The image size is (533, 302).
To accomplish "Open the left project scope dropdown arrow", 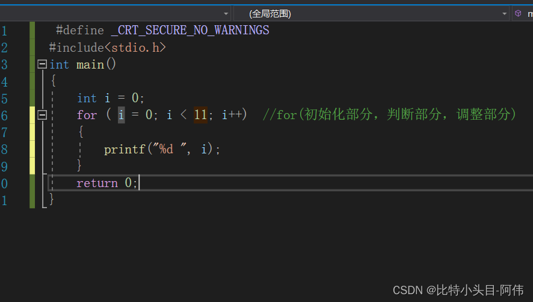I will pos(226,14).
